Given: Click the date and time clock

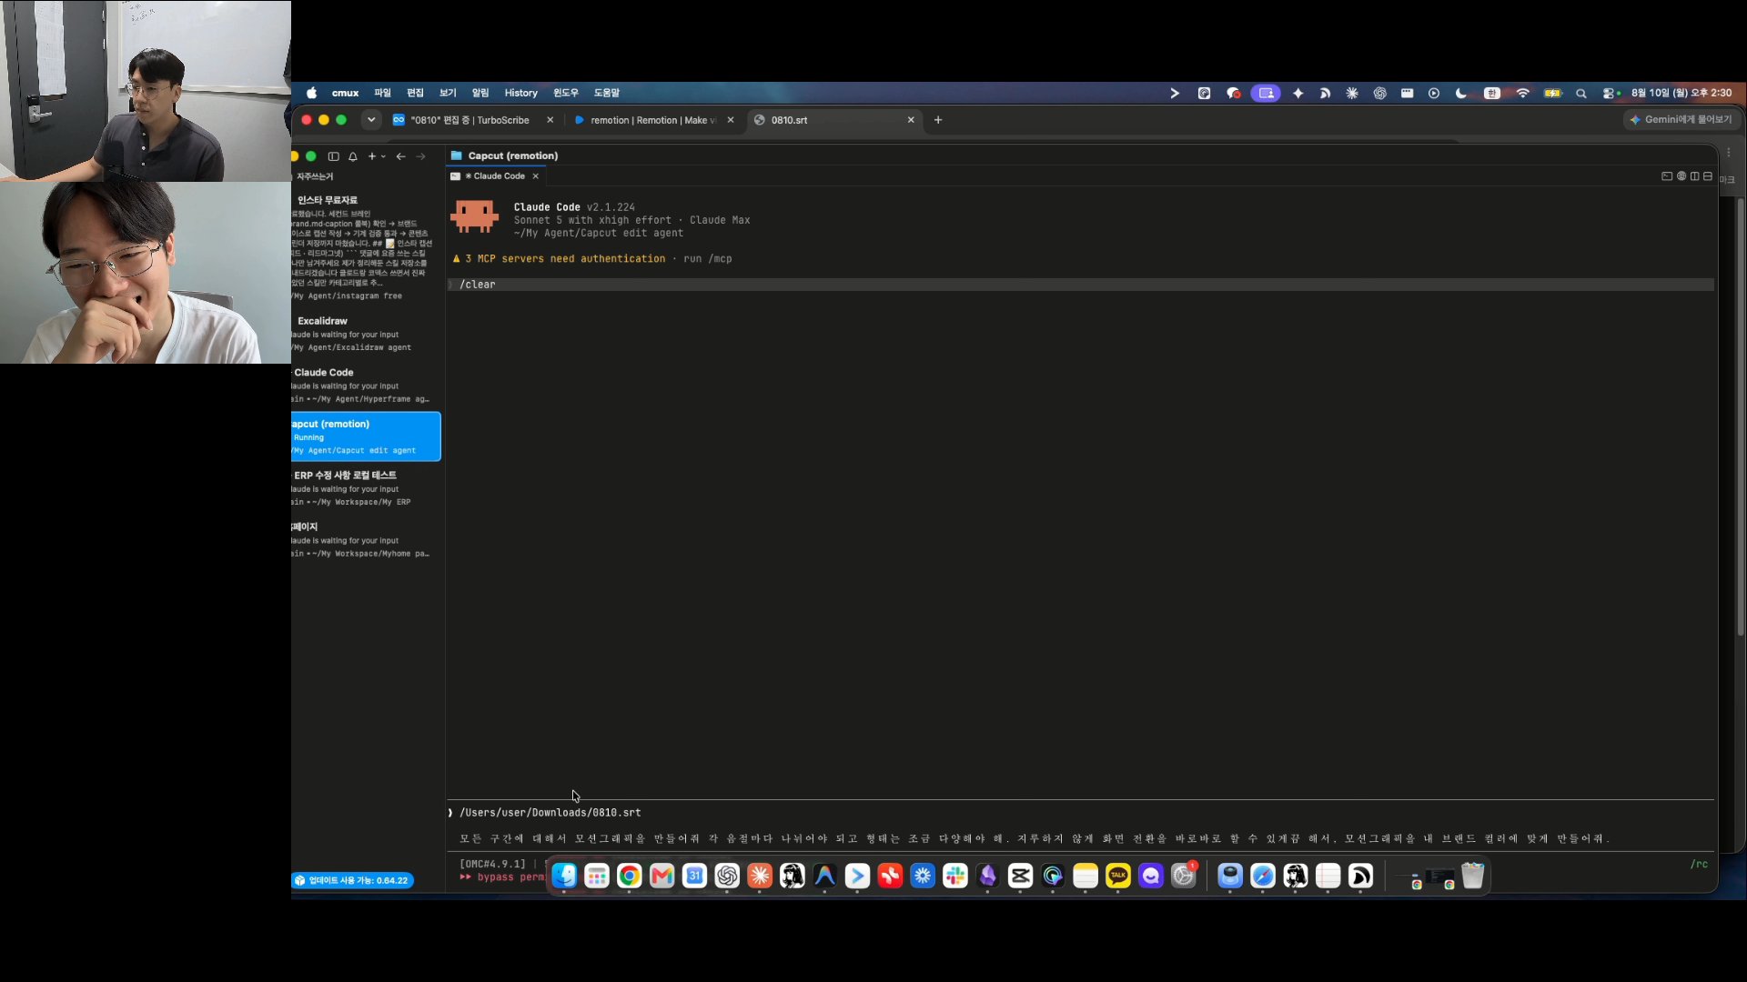Looking at the screenshot, I should [1681, 93].
